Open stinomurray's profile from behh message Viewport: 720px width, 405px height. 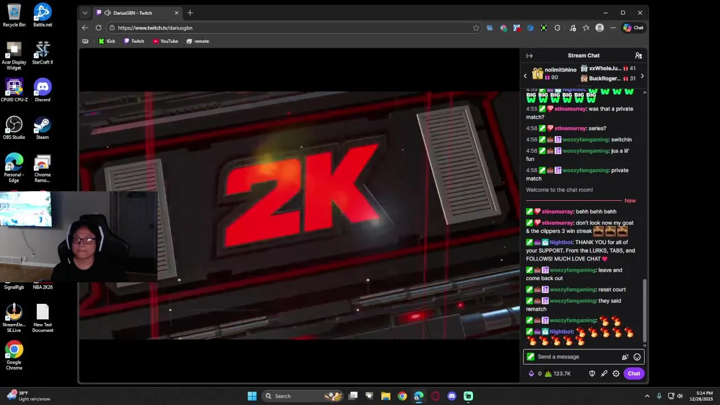point(557,211)
